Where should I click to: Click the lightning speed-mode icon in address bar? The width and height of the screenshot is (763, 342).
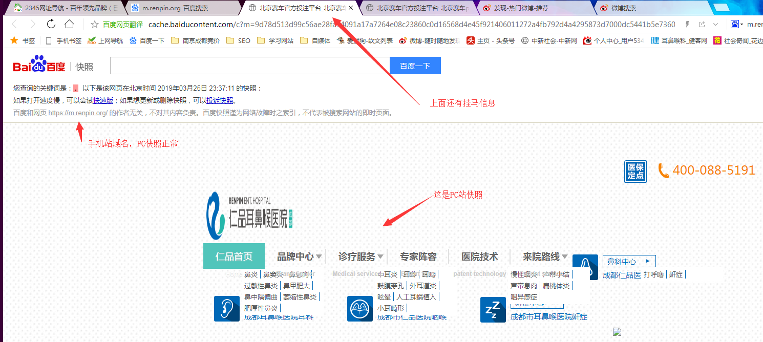pyautogui.click(x=687, y=24)
